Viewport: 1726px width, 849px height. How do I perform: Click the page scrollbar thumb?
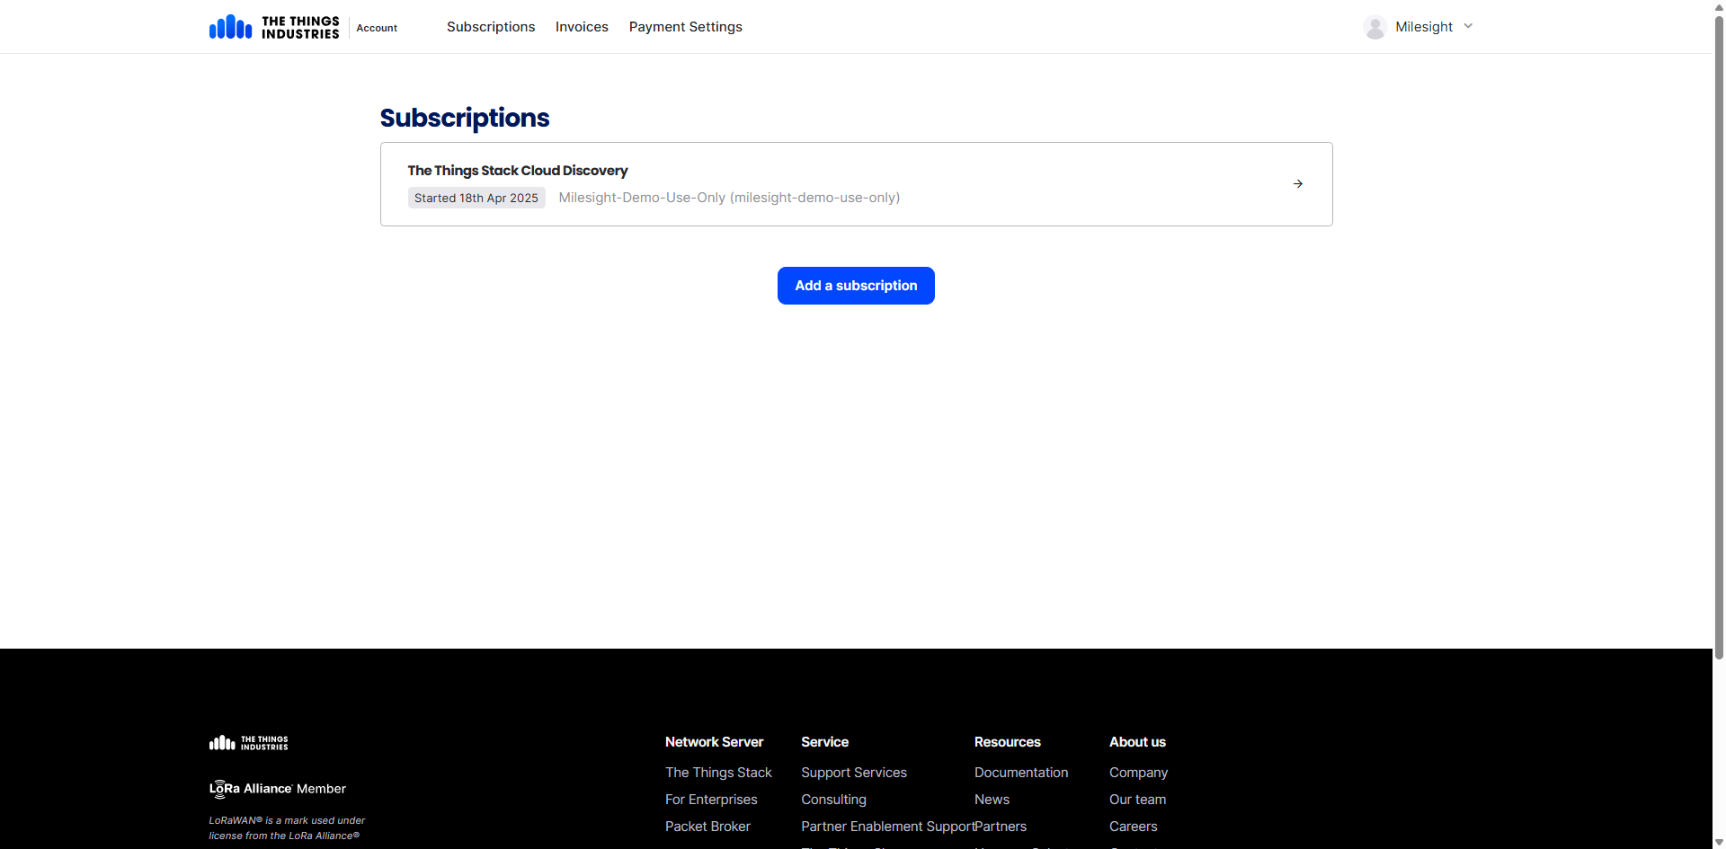1719,337
